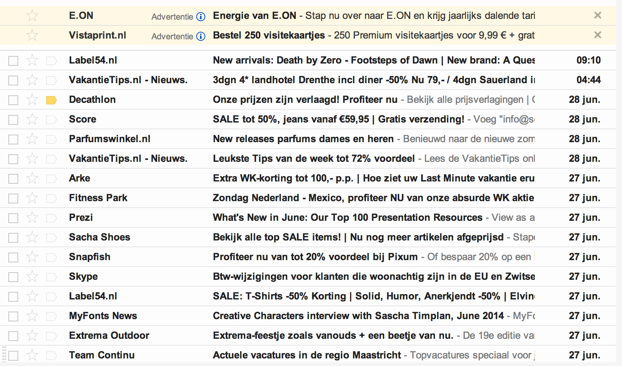622x366 pixels.
Task: Open ad info icon for E.ON
Action: 201,17
